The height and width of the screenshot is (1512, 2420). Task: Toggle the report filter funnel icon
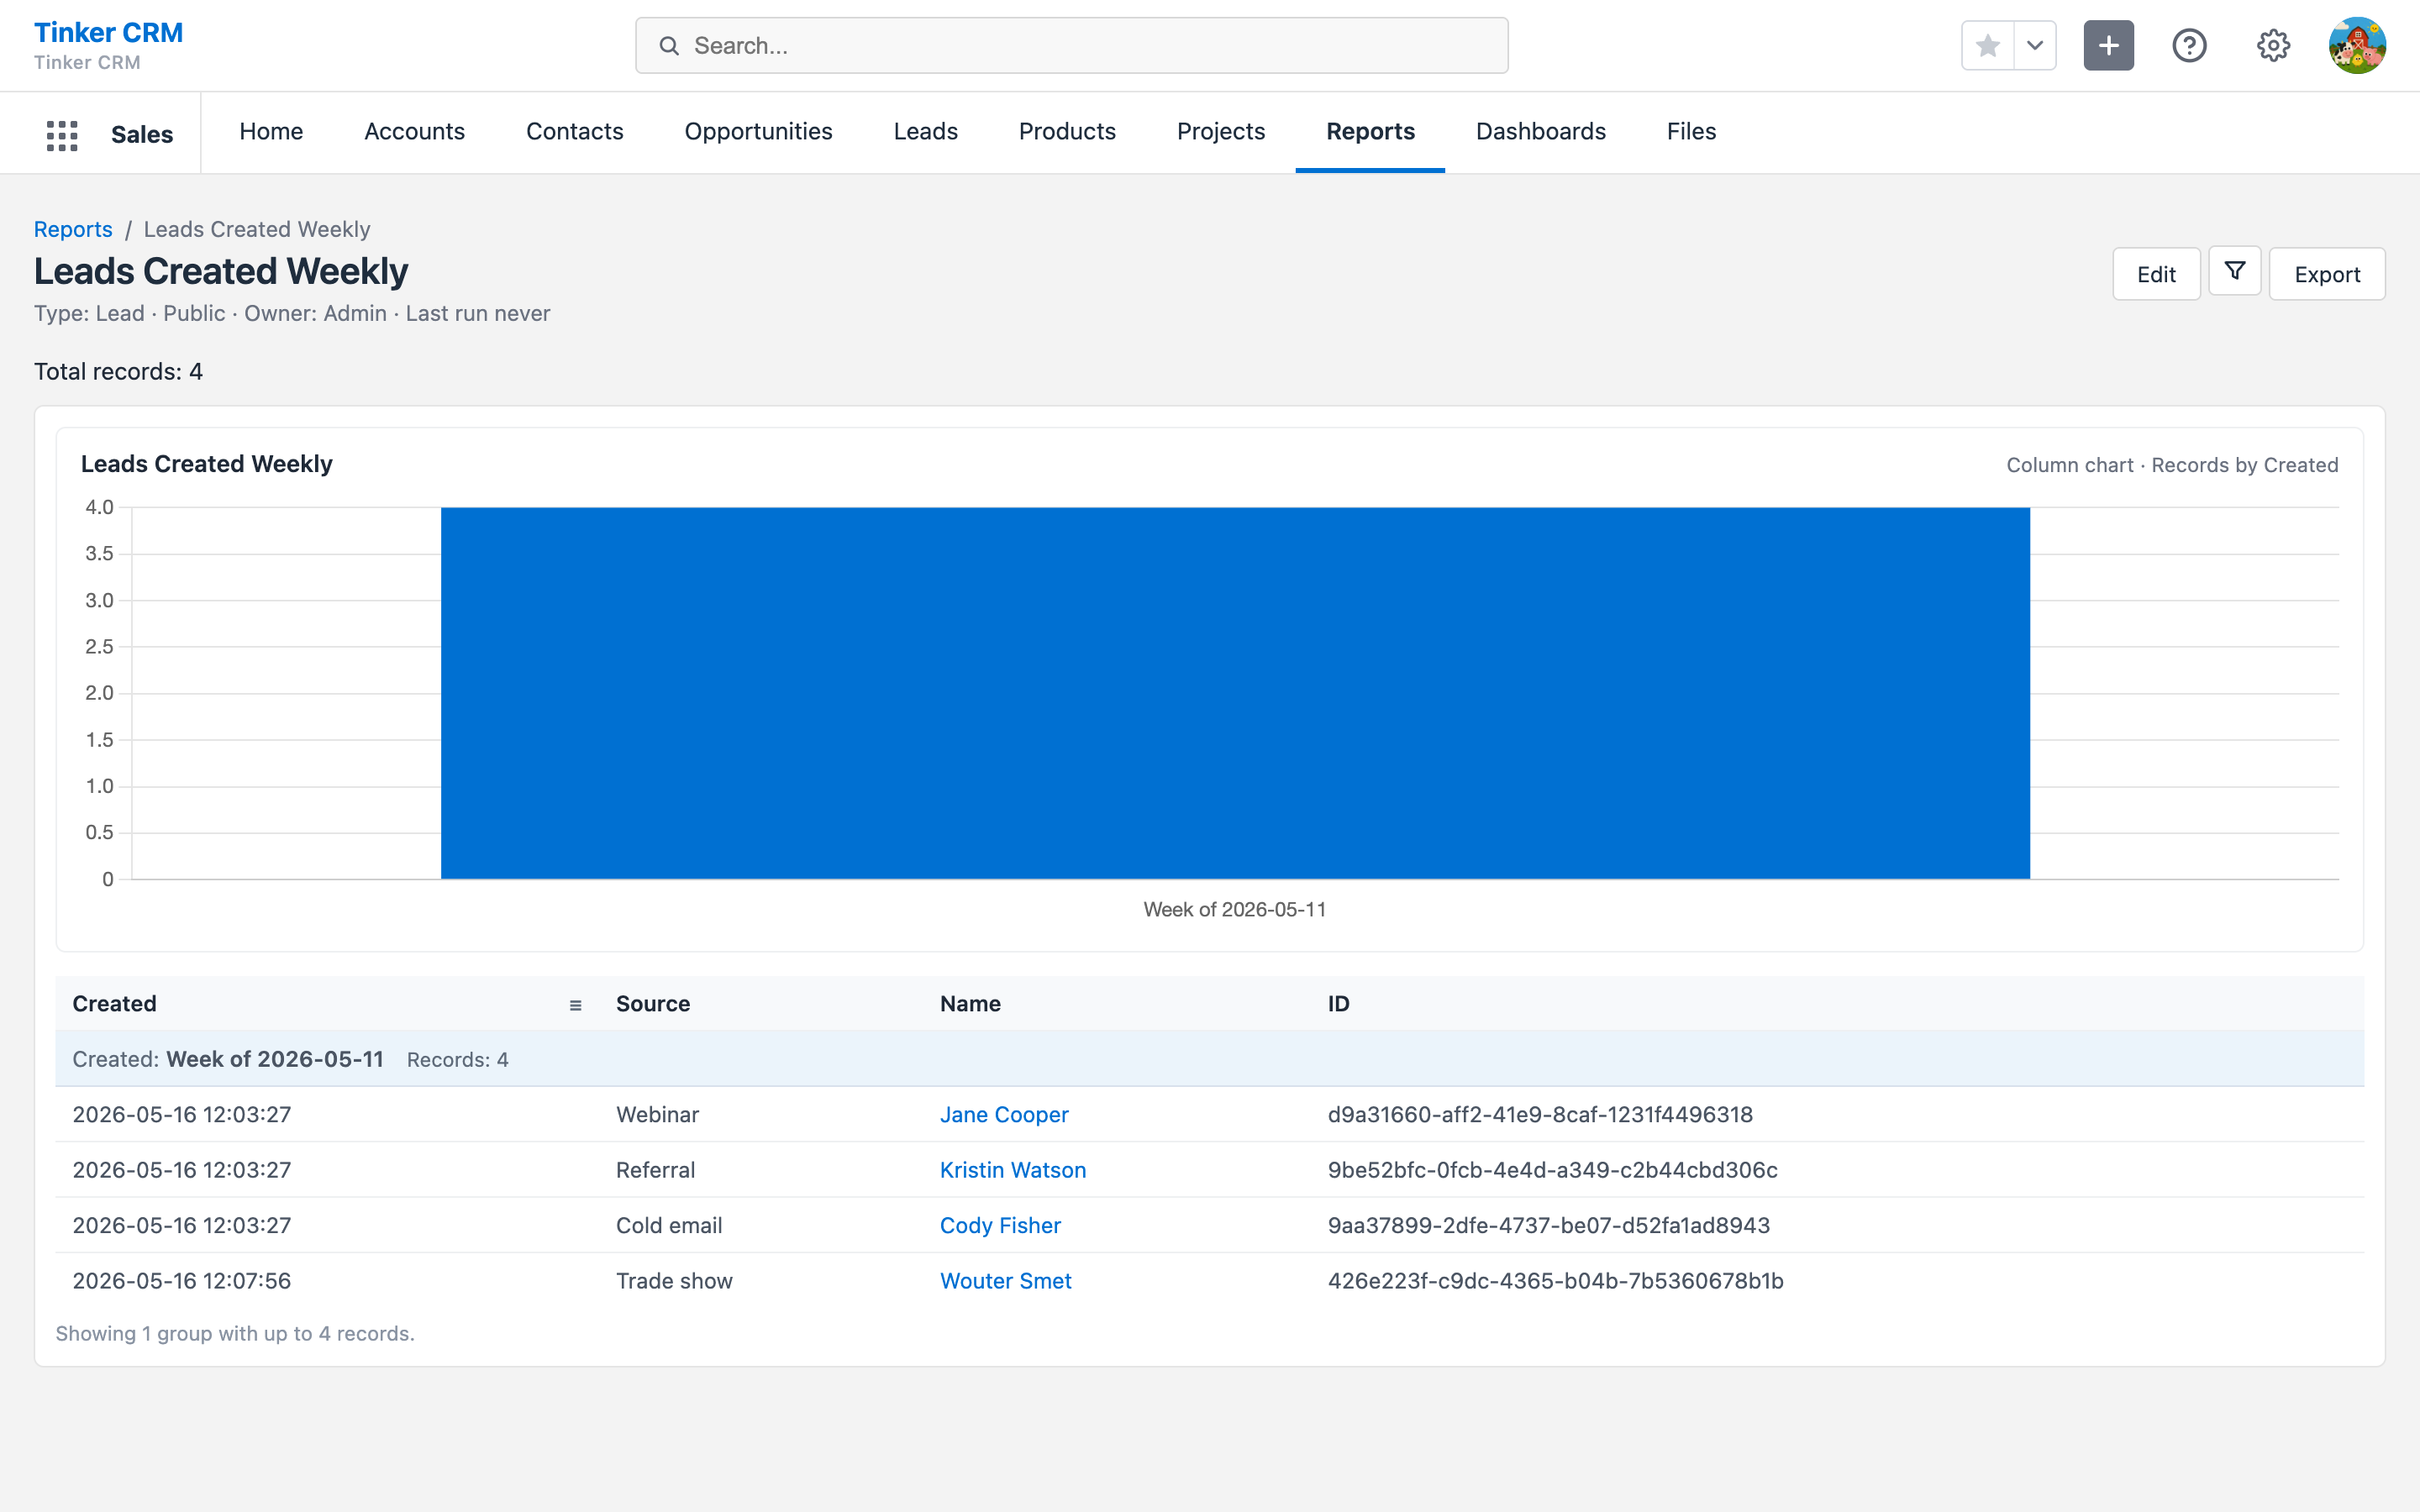pyautogui.click(x=2235, y=272)
